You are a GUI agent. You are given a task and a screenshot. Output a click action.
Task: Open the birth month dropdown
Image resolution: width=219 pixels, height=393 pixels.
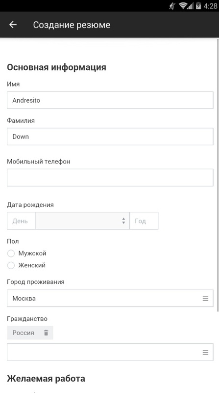[x=82, y=221]
